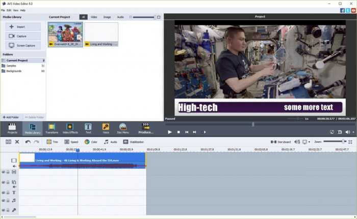Lock the music track
The image size is (357, 219).
[x=8, y=201]
